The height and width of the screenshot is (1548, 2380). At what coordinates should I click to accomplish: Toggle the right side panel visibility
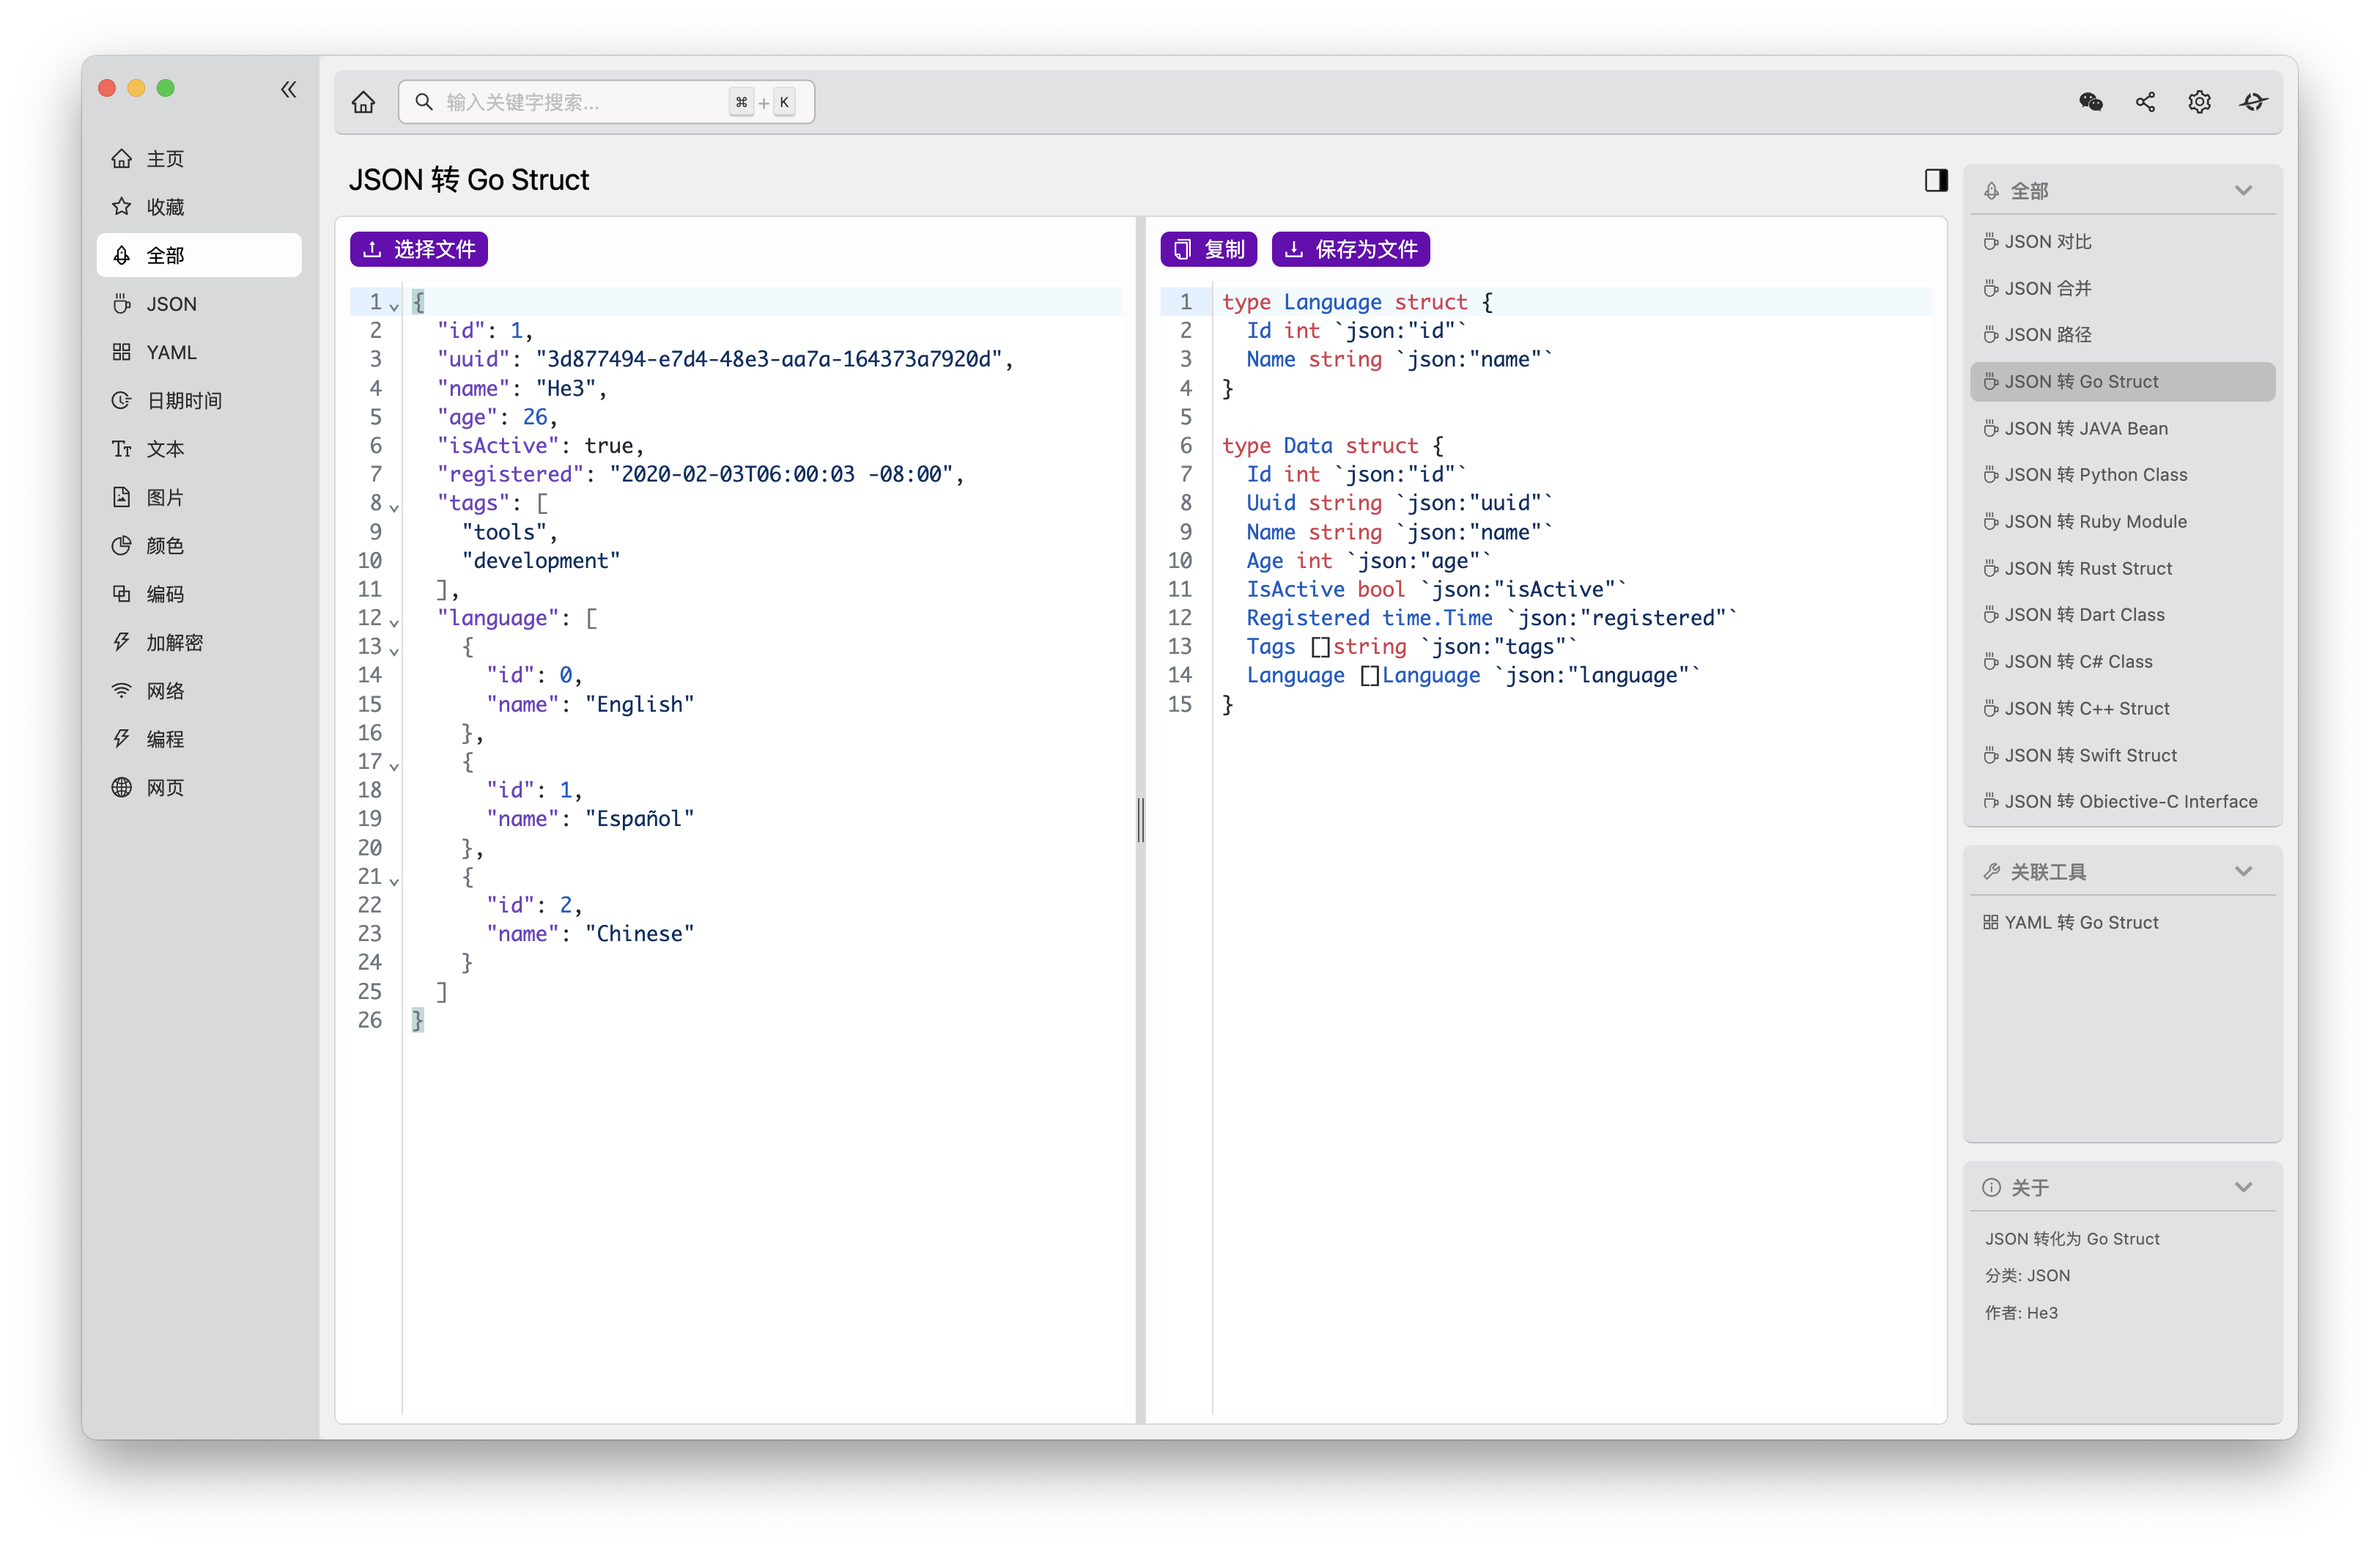pos(1936,180)
